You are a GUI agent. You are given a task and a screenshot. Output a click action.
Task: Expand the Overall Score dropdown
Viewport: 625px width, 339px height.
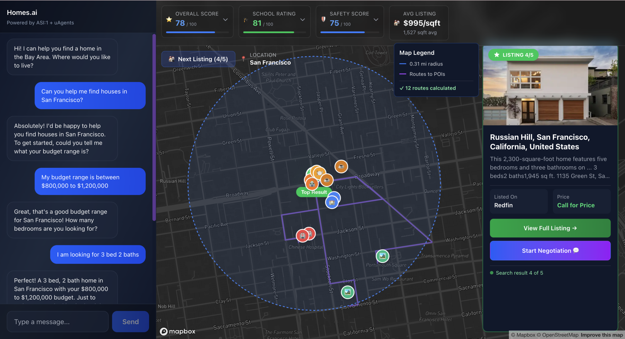point(226,20)
